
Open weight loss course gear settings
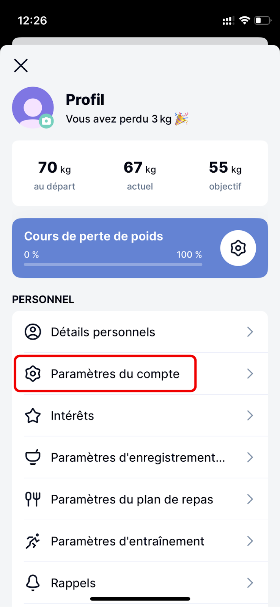click(238, 248)
